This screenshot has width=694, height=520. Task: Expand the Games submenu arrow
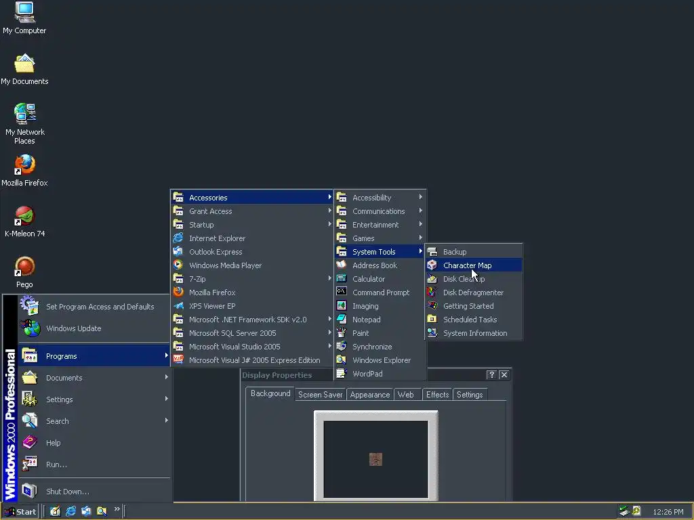pos(420,238)
